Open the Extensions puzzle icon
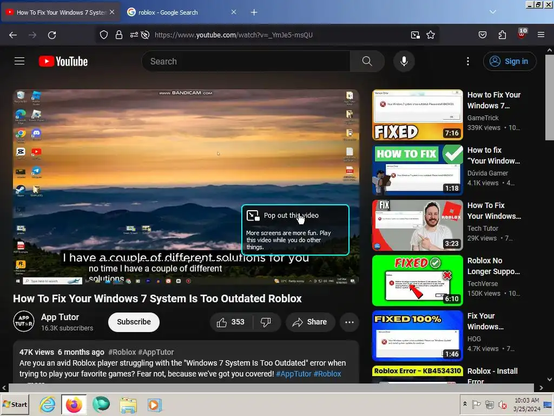Viewport: 554px width, 416px height. coord(502,35)
